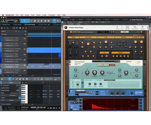
Task: Click the Apple menu icon
Action: (x=3, y=15)
